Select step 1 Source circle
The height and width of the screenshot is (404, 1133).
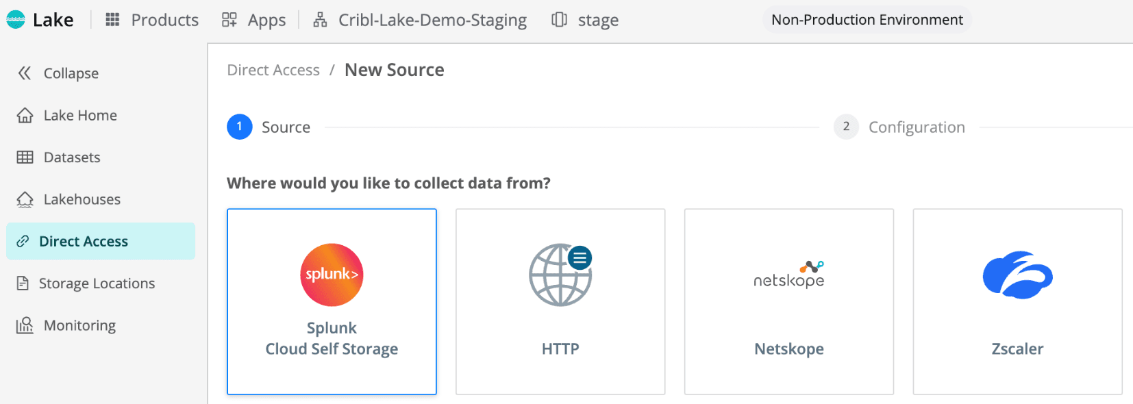click(x=240, y=127)
